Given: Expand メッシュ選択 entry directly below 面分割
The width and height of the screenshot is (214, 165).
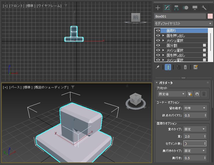Looking at the screenshot, I should (x=163, y=50).
